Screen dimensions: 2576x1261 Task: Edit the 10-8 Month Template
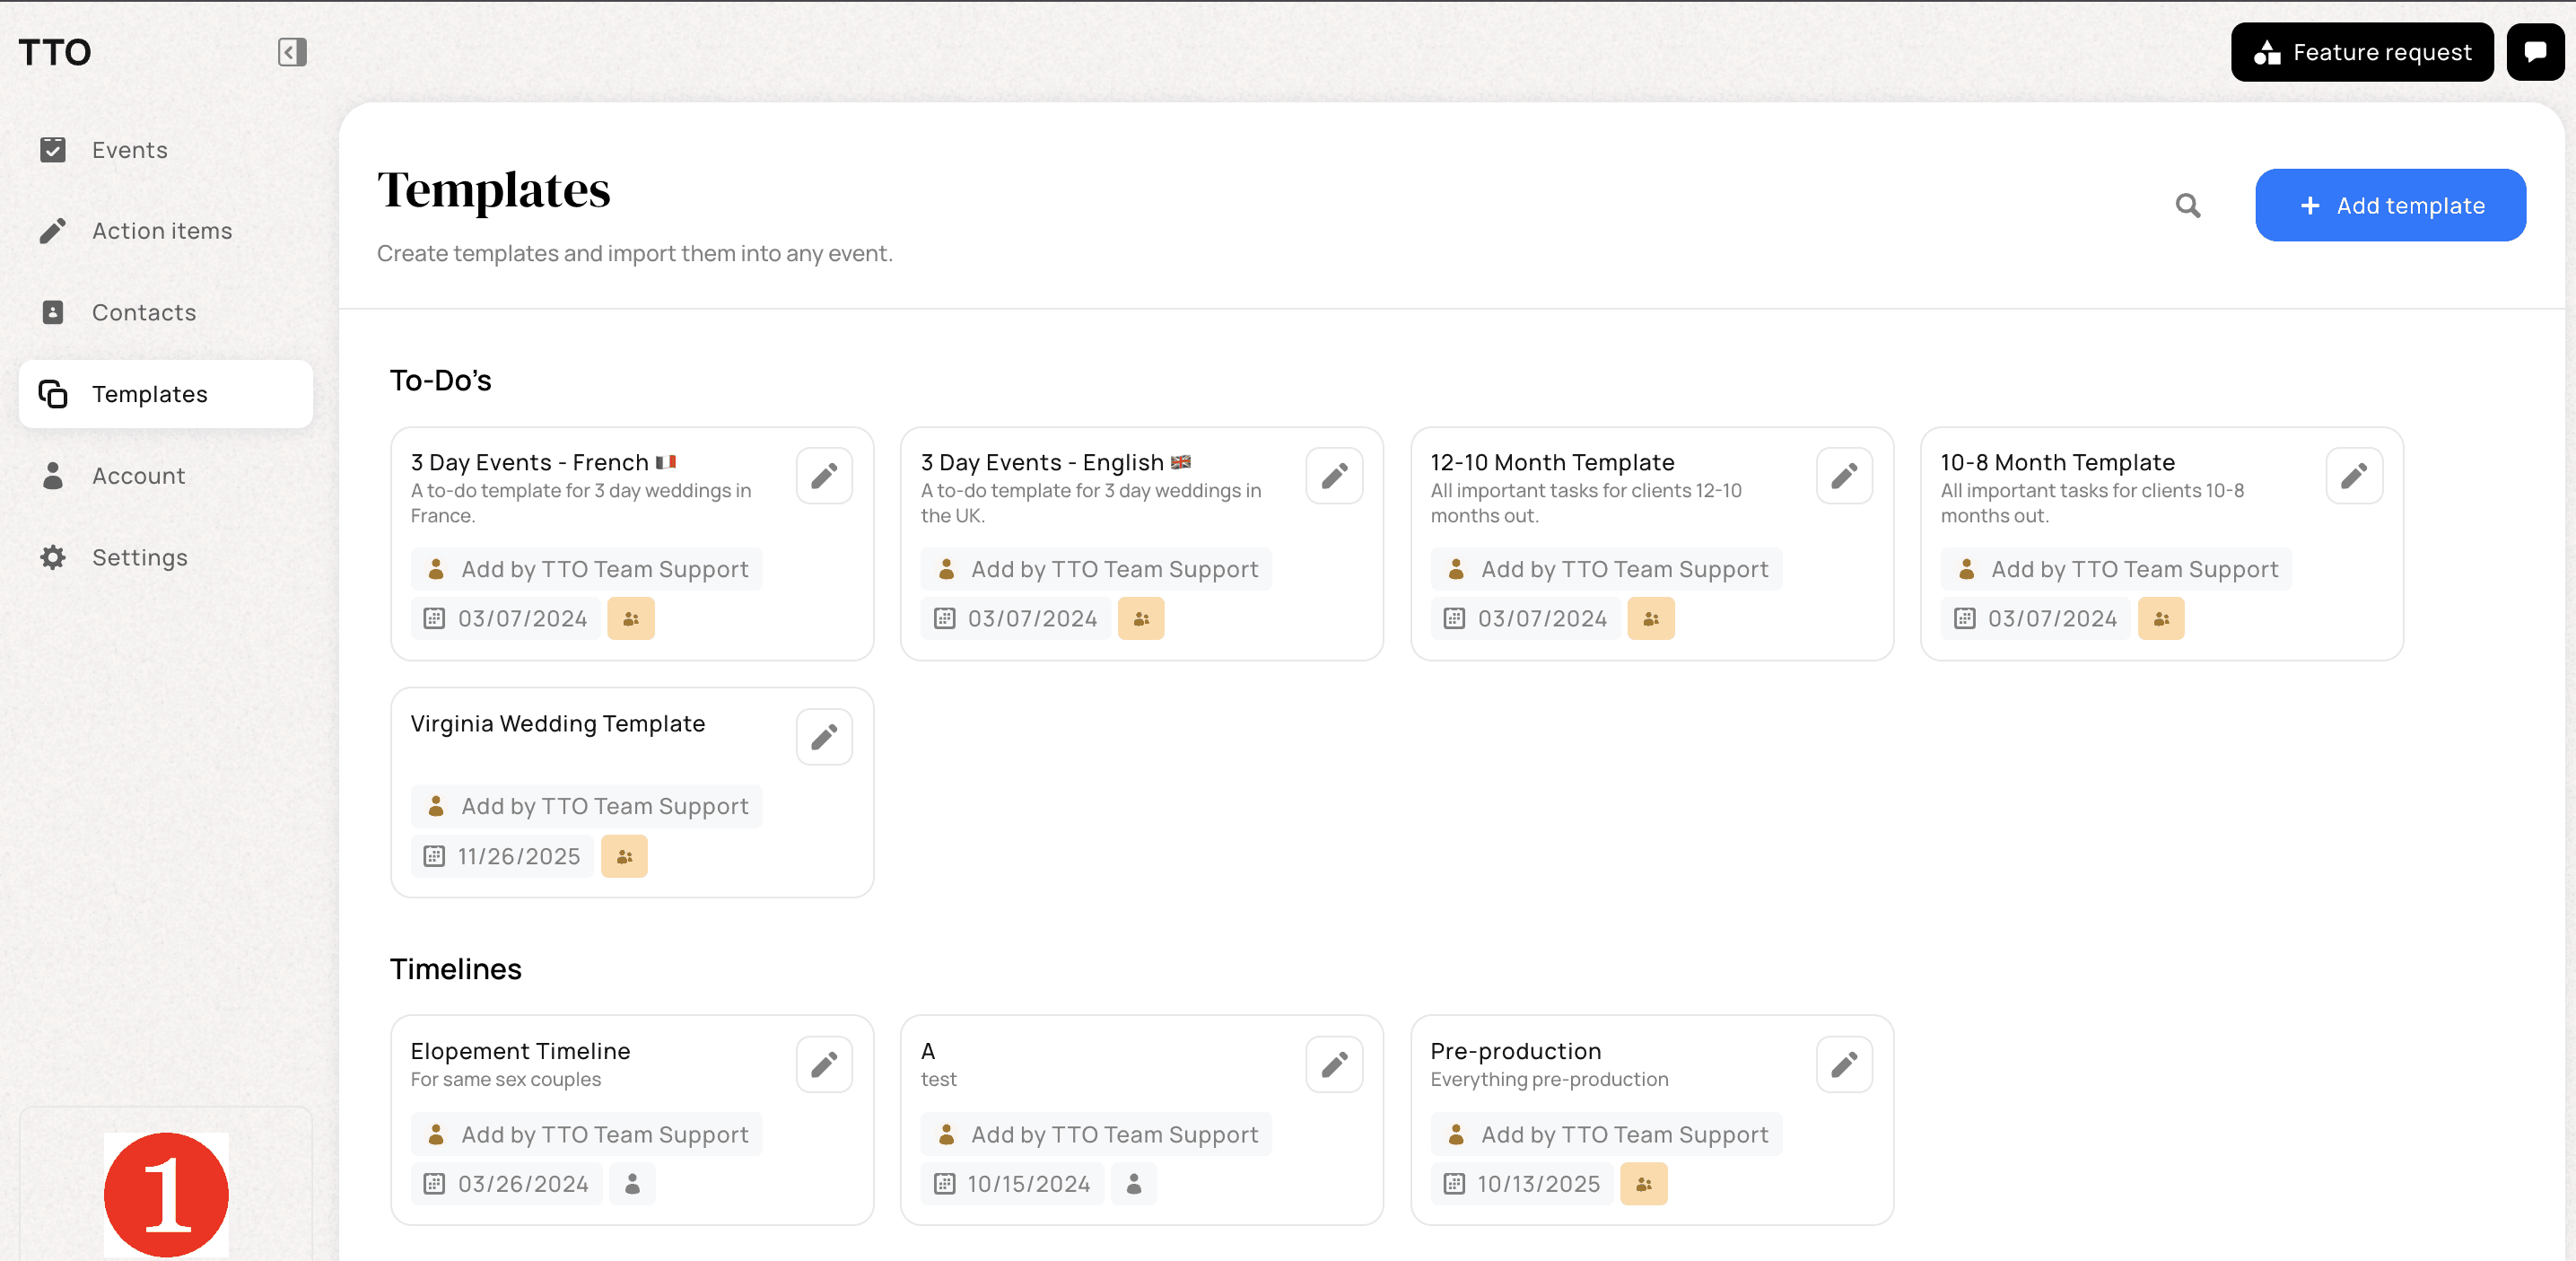click(2354, 476)
